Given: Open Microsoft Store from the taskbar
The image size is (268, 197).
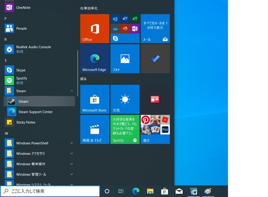Looking at the screenshot, I should (164, 191).
